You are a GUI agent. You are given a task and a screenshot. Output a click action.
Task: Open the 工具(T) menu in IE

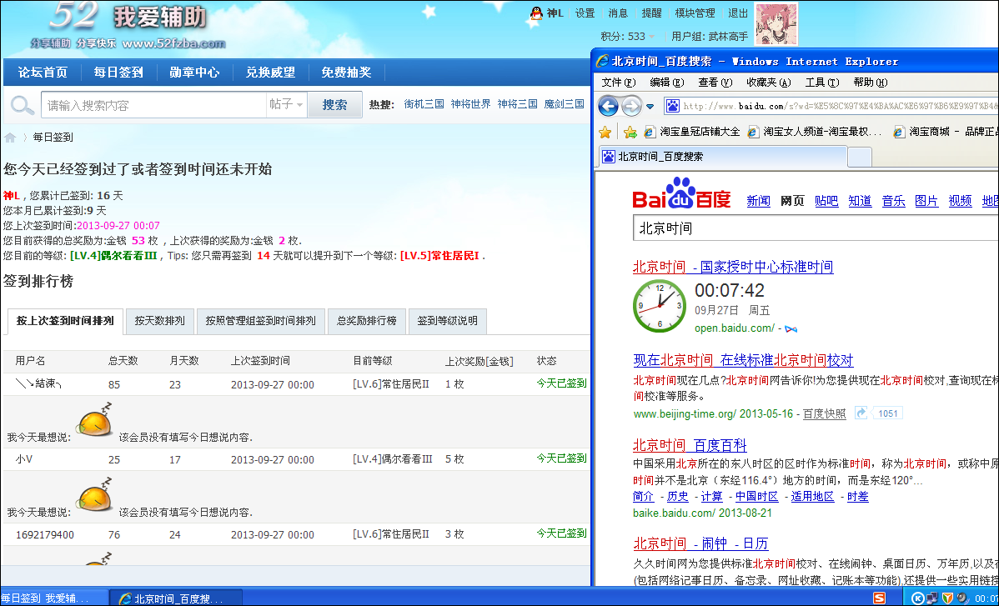[821, 83]
